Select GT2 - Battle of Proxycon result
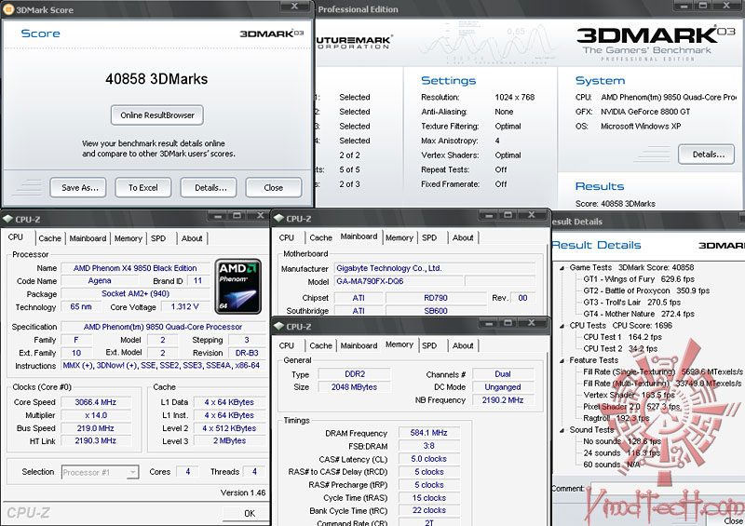 point(646,290)
